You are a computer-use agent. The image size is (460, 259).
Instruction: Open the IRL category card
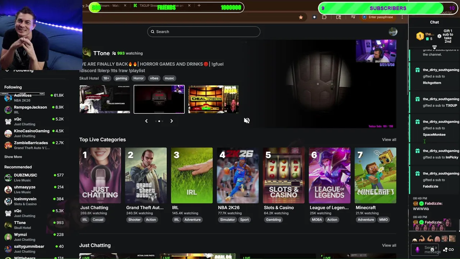[x=192, y=176]
